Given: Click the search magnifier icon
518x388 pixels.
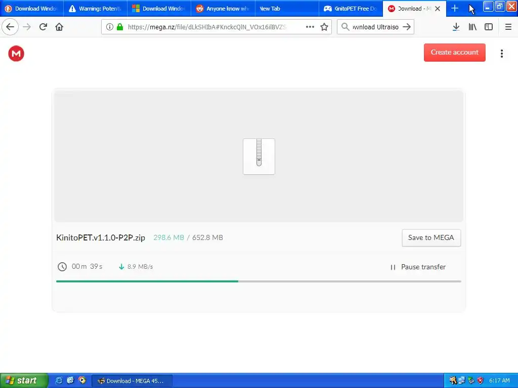Looking at the screenshot, I should (345, 27).
